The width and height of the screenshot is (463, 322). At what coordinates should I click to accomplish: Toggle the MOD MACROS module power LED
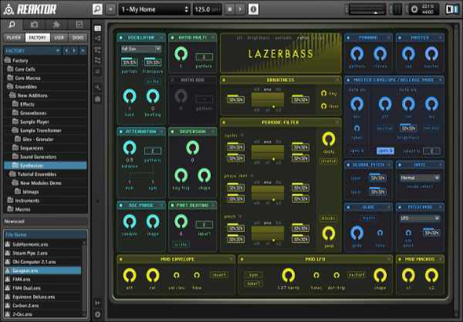click(x=399, y=259)
